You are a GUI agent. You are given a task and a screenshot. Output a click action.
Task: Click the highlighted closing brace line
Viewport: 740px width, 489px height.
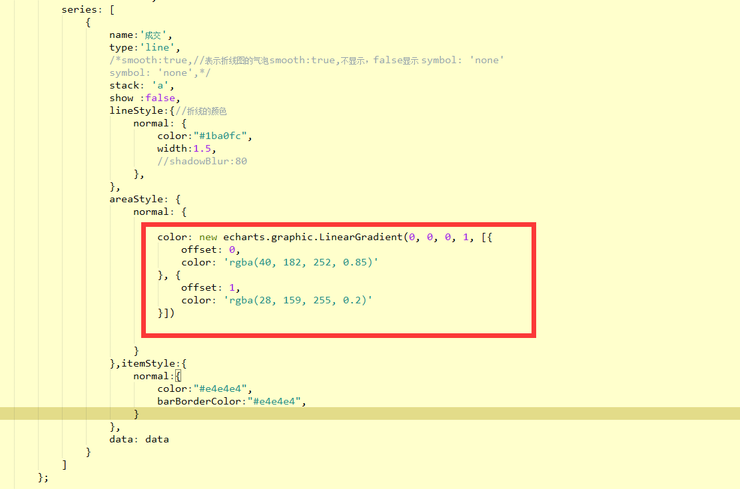370,414
